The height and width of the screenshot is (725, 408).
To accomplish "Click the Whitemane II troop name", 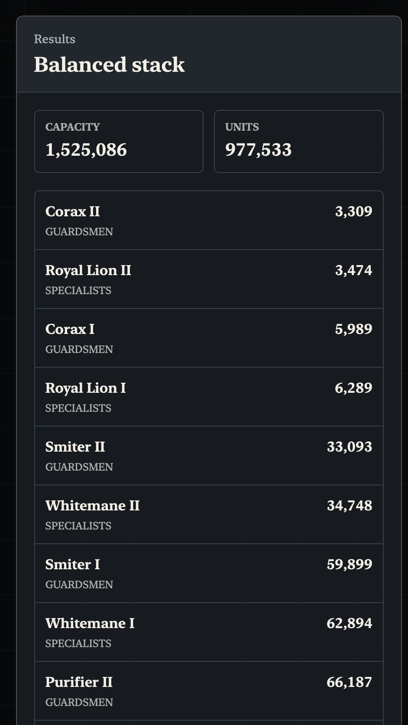I will click(92, 506).
